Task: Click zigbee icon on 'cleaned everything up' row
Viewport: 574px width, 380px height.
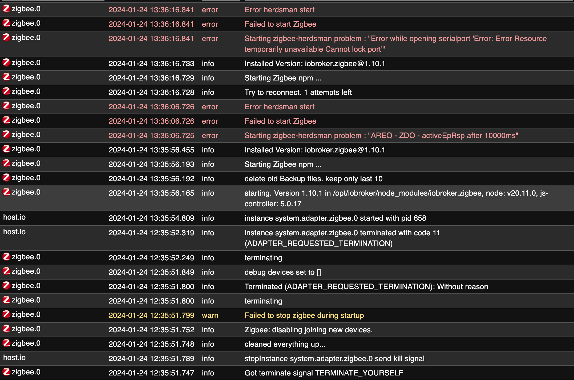Action: pyautogui.click(x=6, y=343)
